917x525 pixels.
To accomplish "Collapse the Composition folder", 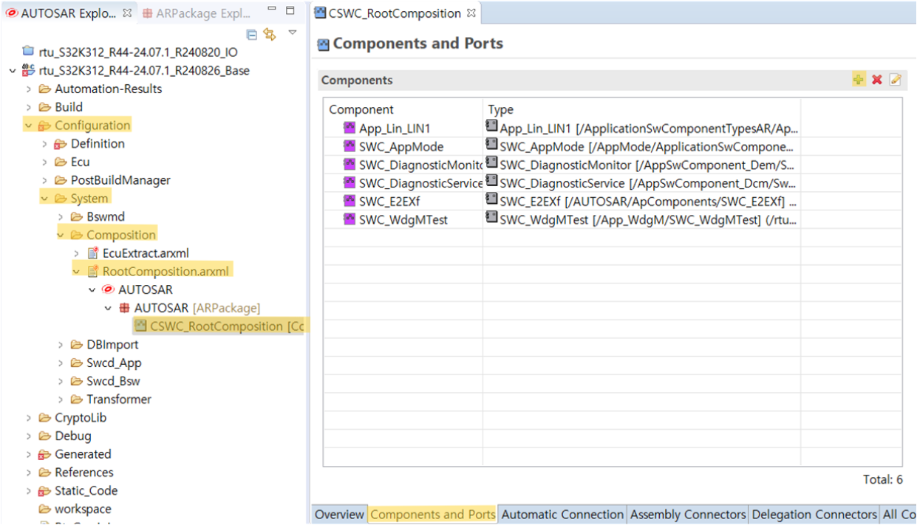I will (x=61, y=235).
